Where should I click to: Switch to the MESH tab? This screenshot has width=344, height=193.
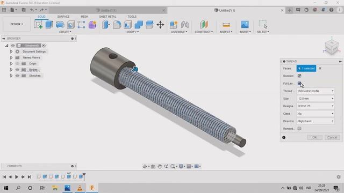[x=84, y=17]
